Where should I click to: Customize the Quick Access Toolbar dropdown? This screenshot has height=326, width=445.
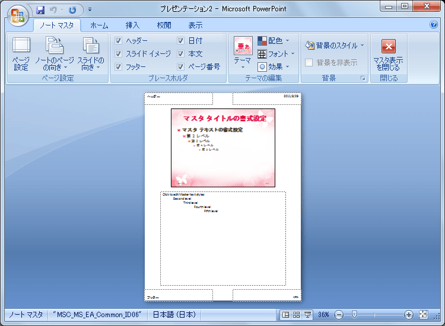click(x=90, y=9)
